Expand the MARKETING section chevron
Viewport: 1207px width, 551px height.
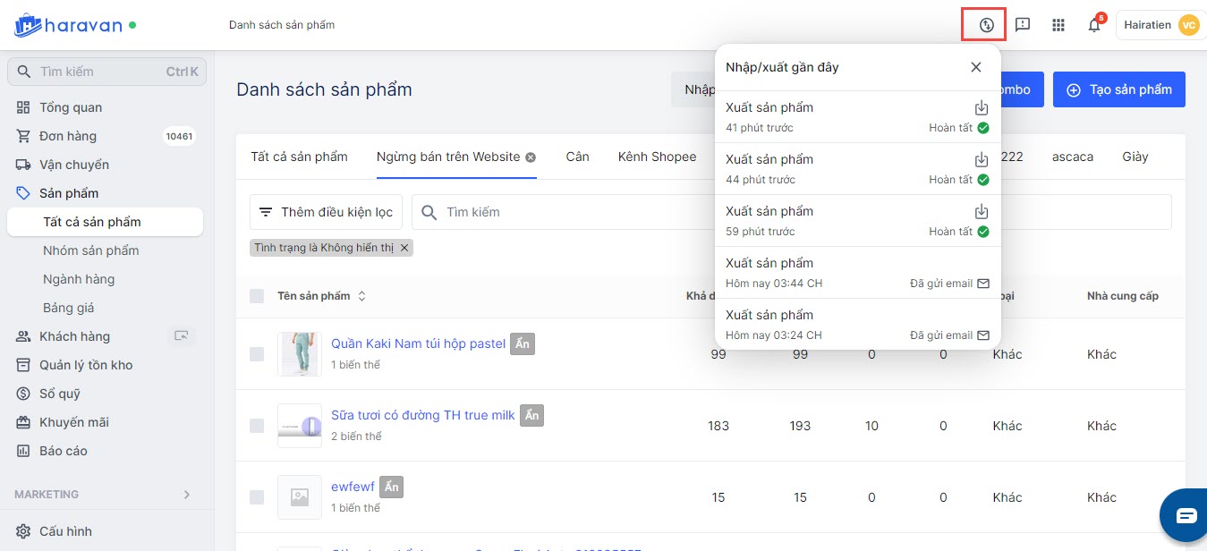point(187,495)
